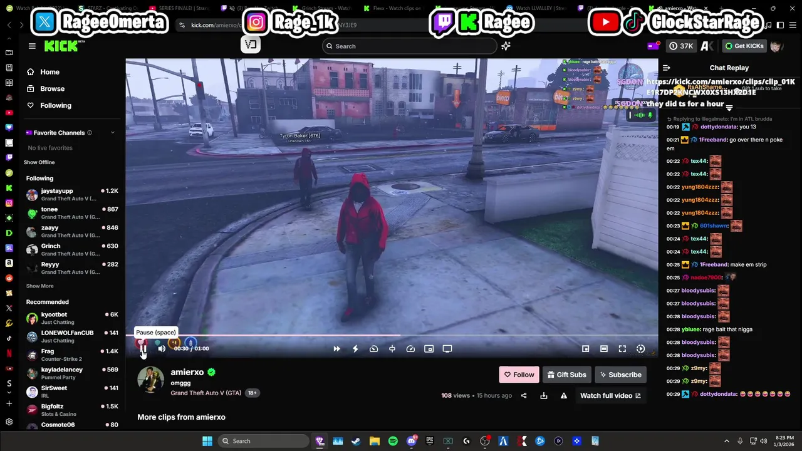Subscribe to amierxo channel
The image size is (802, 451).
coord(620,375)
